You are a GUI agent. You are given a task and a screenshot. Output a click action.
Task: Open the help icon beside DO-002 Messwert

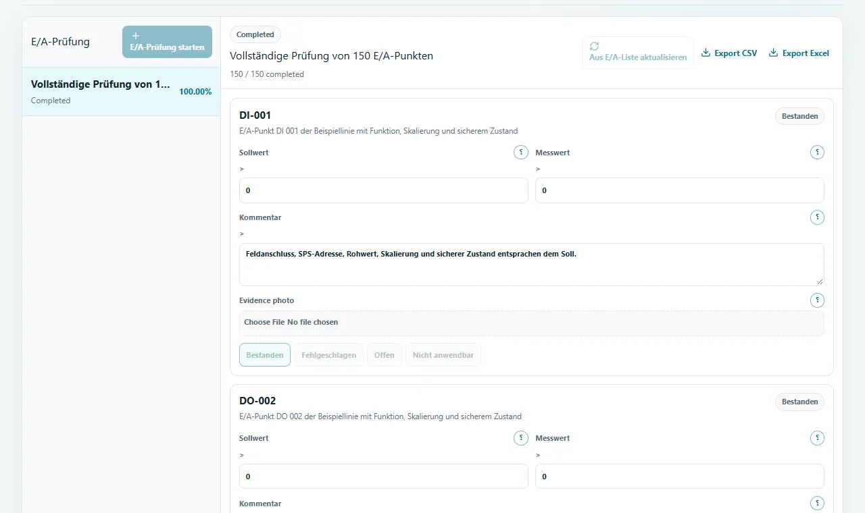click(817, 438)
